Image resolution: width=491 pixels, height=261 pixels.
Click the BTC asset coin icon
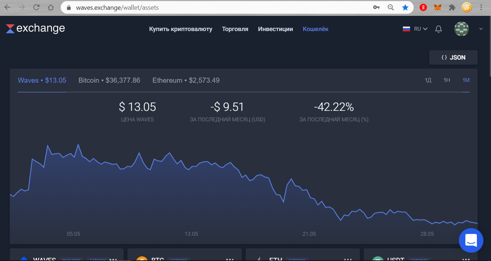coord(142,258)
